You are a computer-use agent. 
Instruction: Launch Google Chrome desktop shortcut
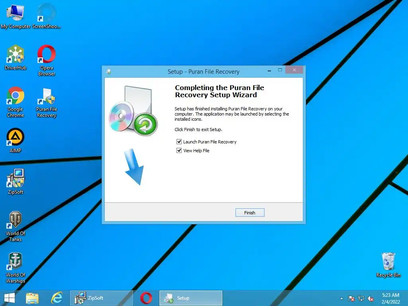pos(16,102)
